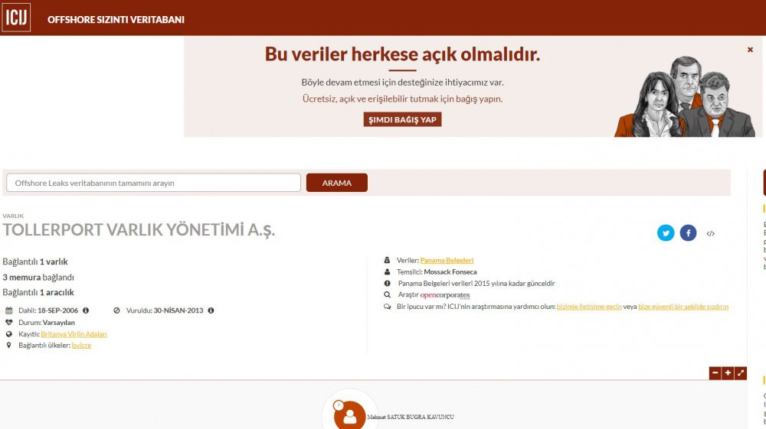
Task: Click the calendar icon beside Dahil
Action: pyautogui.click(x=8, y=310)
